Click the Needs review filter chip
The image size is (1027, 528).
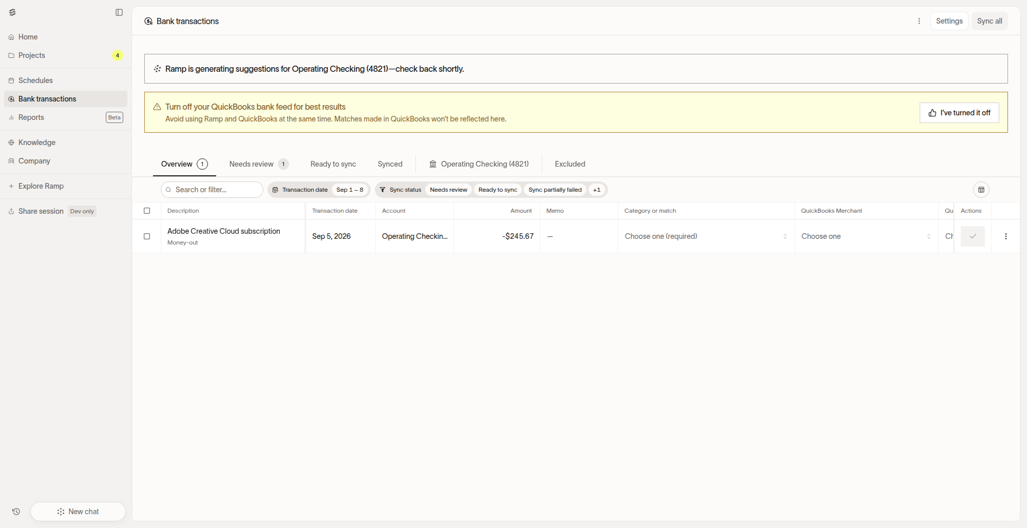pos(448,190)
